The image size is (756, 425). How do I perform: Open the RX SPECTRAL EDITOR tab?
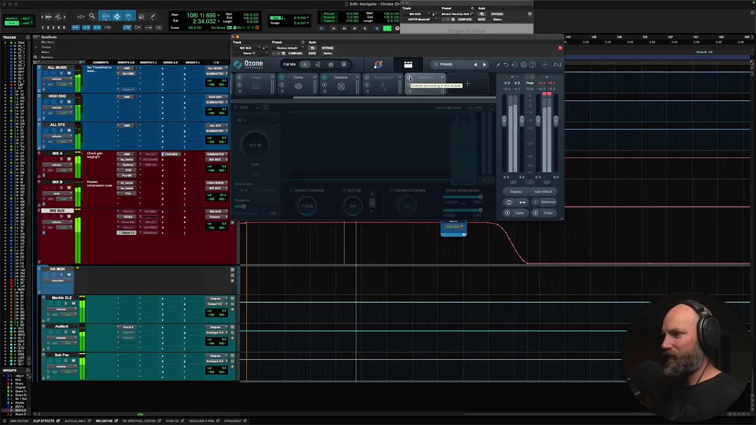point(139,421)
